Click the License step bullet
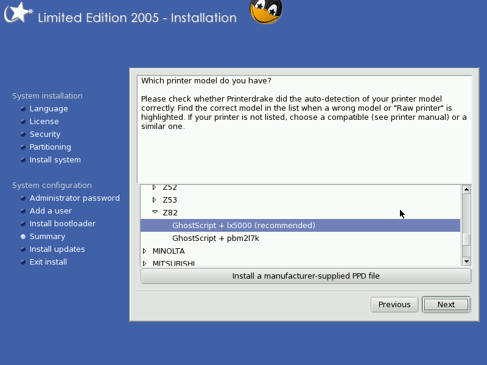Screen dimensions: 487x365 (x=23, y=121)
